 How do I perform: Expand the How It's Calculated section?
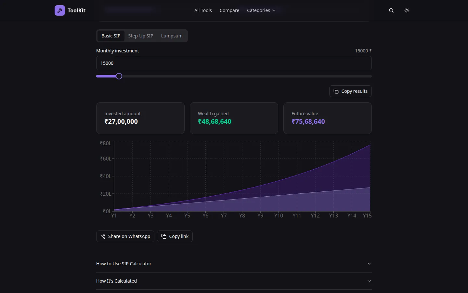pos(234,281)
